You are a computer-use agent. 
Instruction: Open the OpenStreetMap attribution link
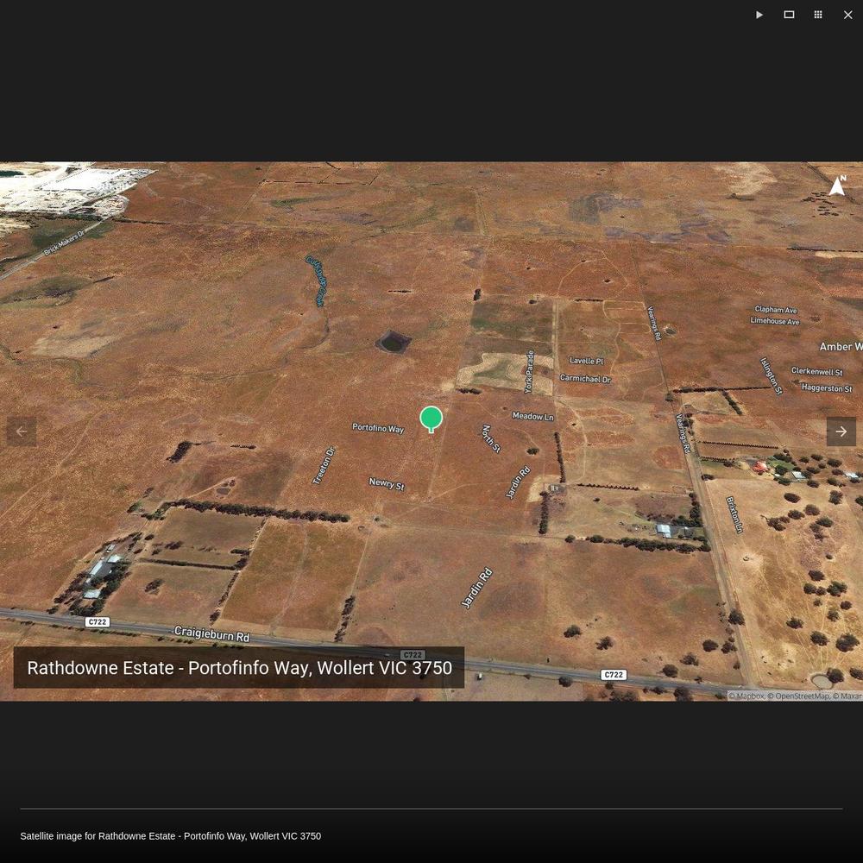point(798,696)
